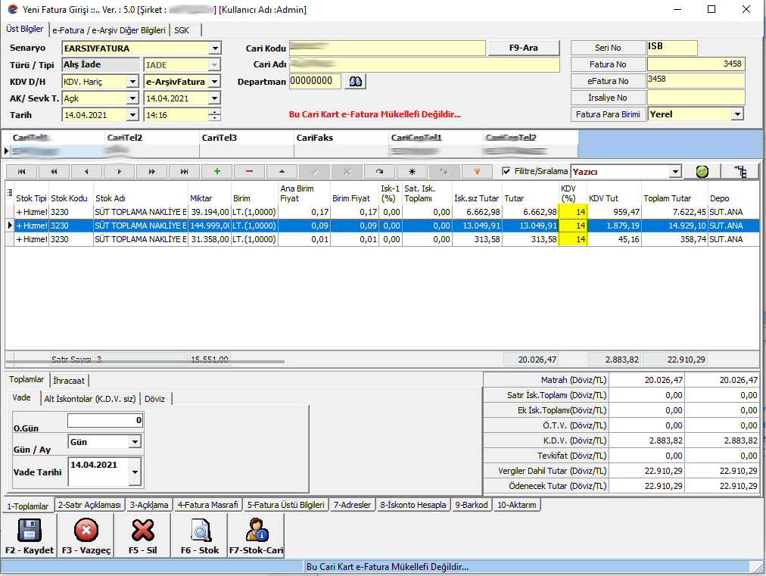This screenshot has height=576, width=766.
Task: Select the row with KDV Tut 45,16
Action: coord(382,239)
